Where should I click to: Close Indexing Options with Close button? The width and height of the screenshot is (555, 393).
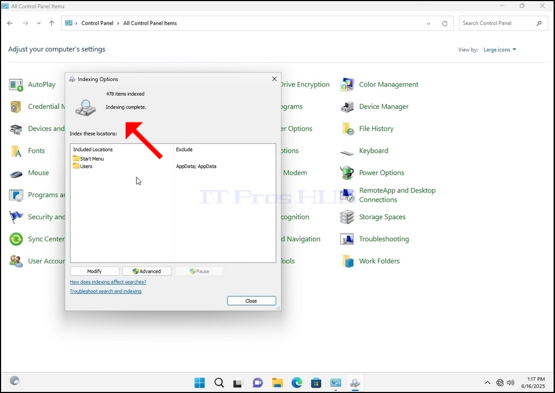pyautogui.click(x=251, y=301)
